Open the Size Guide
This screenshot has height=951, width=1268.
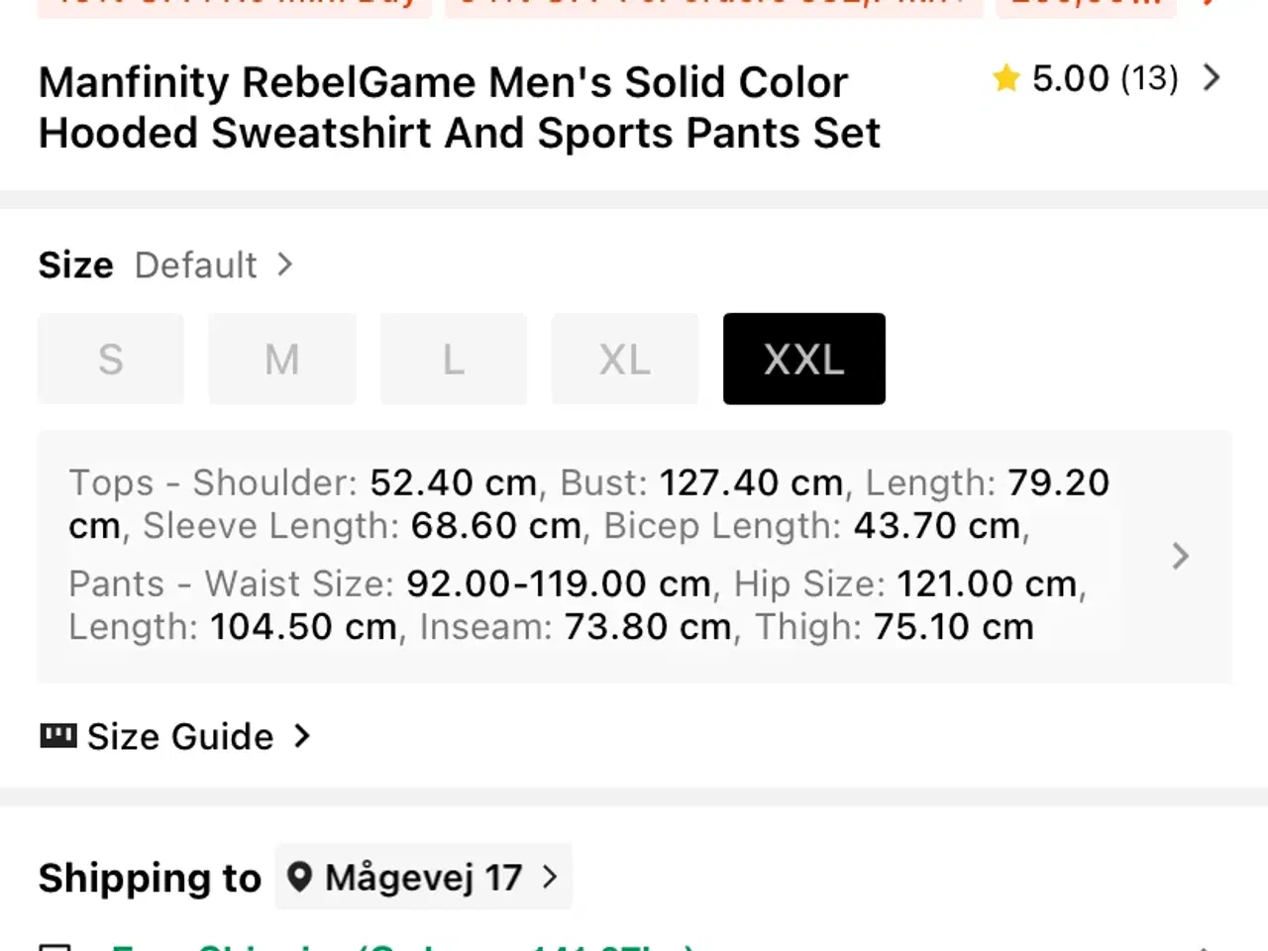click(x=179, y=736)
